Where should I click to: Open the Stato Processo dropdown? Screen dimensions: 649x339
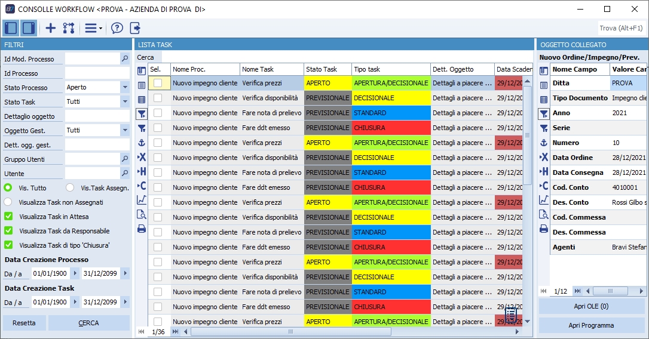click(x=125, y=87)
